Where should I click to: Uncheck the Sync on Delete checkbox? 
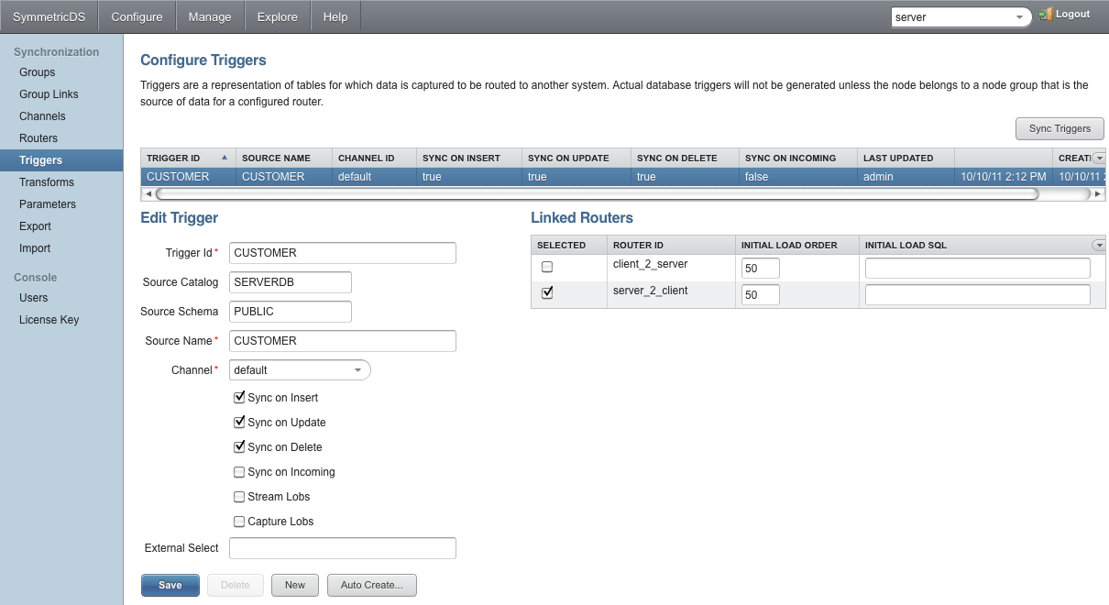pos(239,447)
